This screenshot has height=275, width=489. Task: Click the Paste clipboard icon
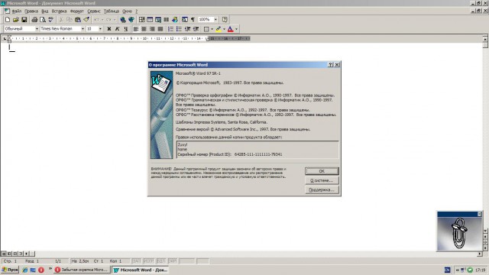point(78,20)
